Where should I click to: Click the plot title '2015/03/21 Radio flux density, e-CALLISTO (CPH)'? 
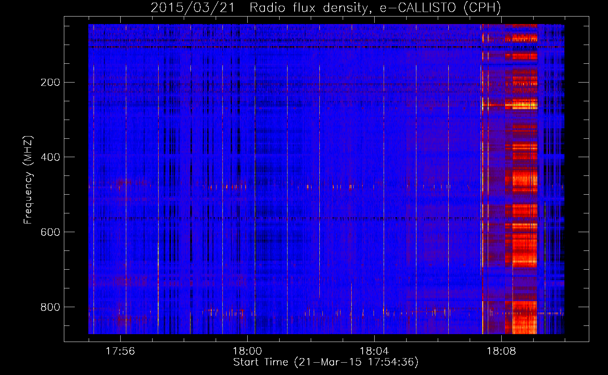tap(326, 7)
